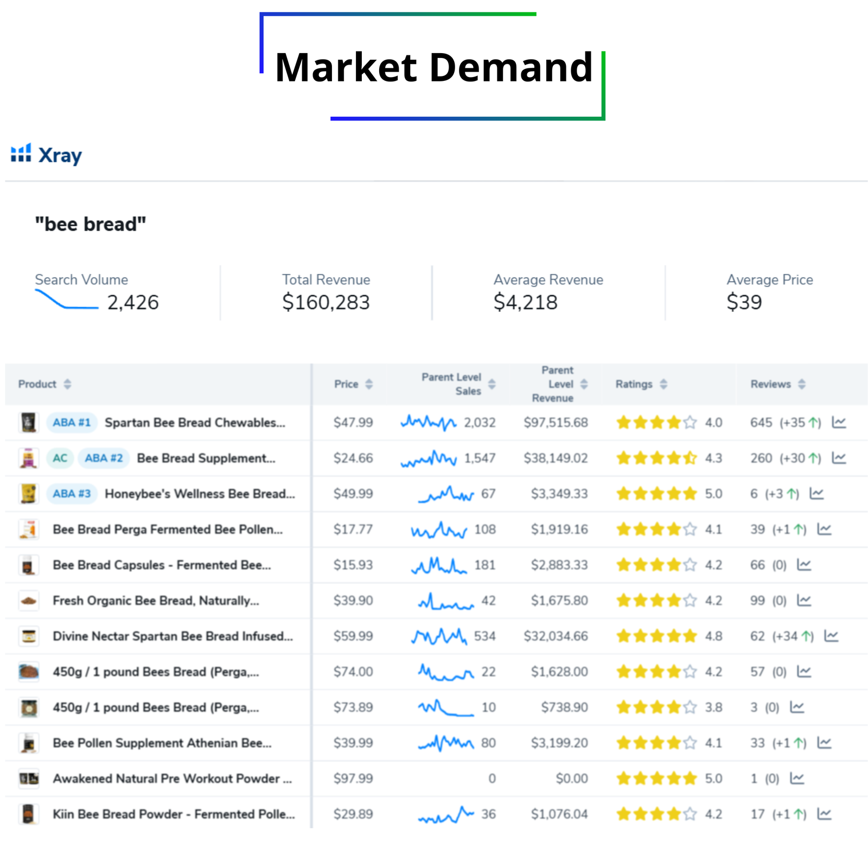The image size is (868, 868).
Task: Click the AC badge on Bee Bread Supplement
Action: tap(60, 458)
